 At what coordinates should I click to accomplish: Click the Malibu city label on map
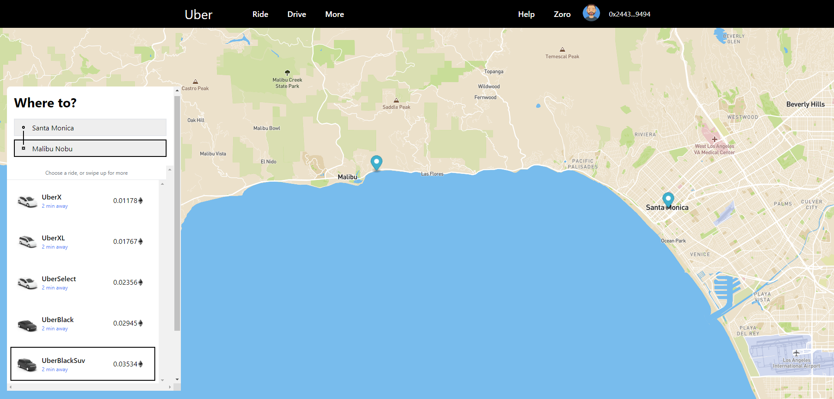[347, 177]
